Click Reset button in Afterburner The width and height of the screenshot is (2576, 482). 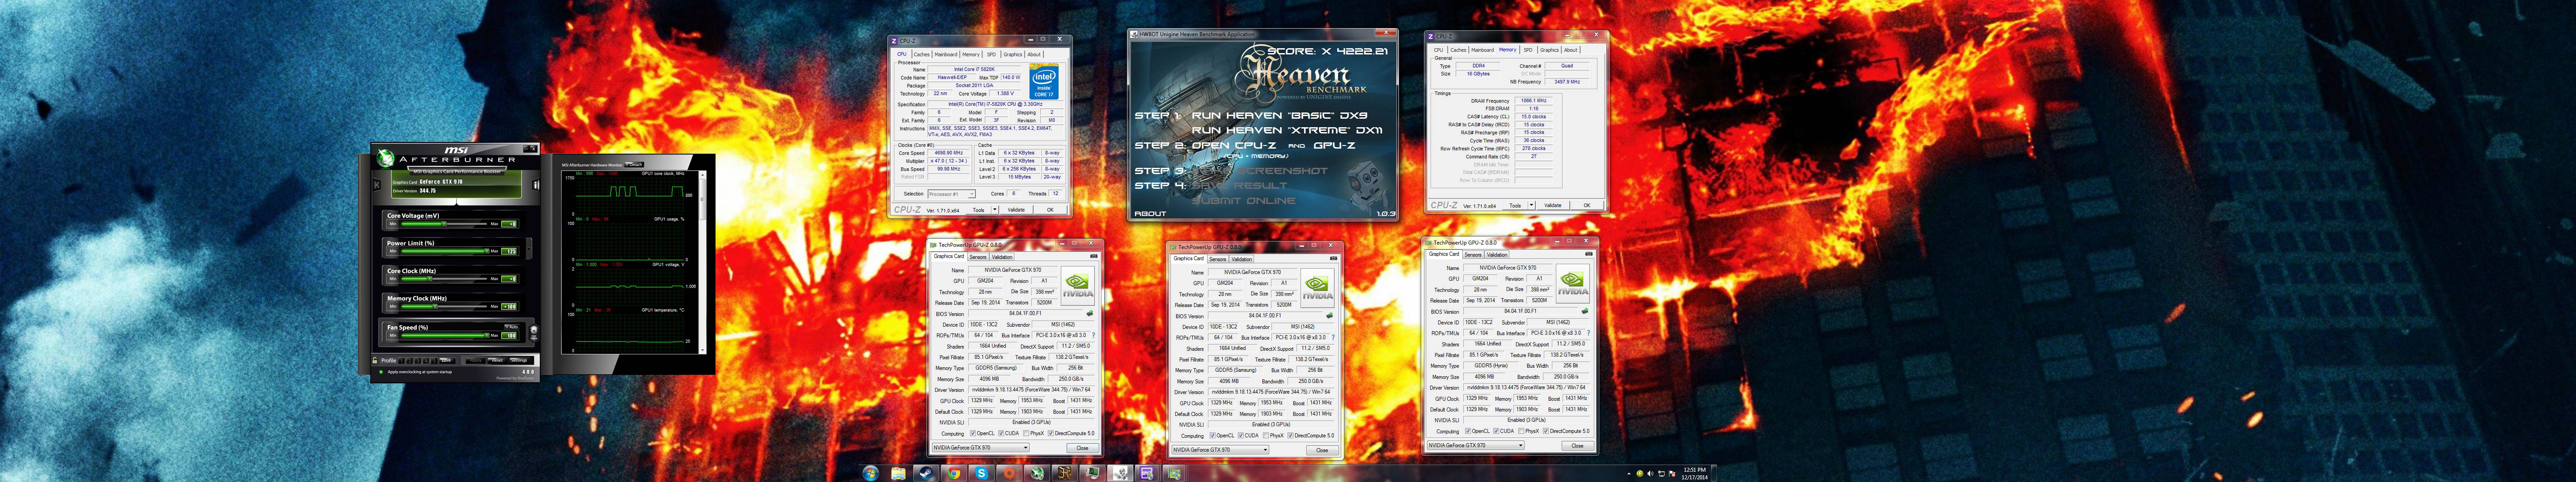click(497, 360)
